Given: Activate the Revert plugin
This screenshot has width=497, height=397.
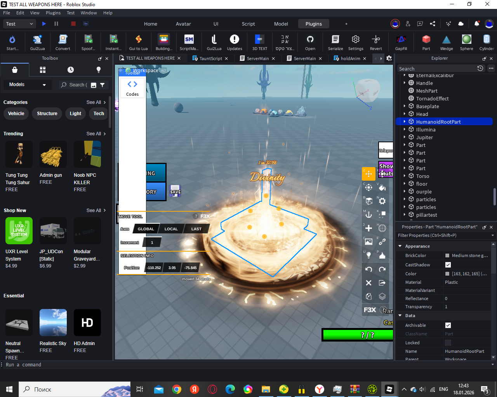Looking at the screenshot, I should click(x=376, y=42).
